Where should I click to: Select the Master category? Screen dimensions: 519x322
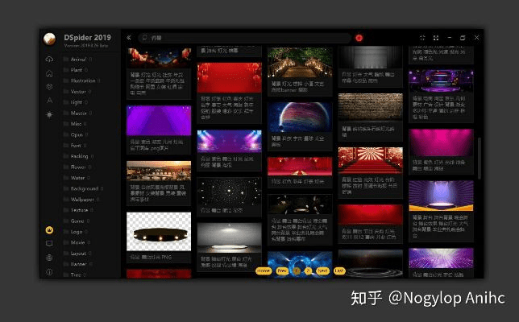[78, 113]
